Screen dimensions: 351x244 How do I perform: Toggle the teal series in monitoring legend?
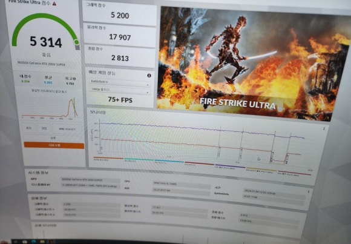139,160
